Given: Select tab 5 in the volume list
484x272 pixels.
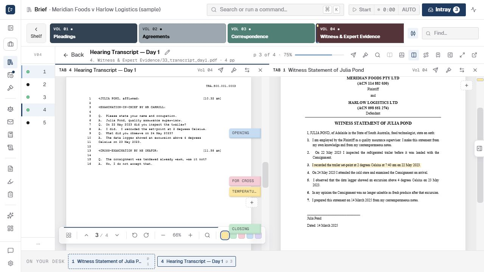Looking at the screenshot, I should [x=38, y=122].
